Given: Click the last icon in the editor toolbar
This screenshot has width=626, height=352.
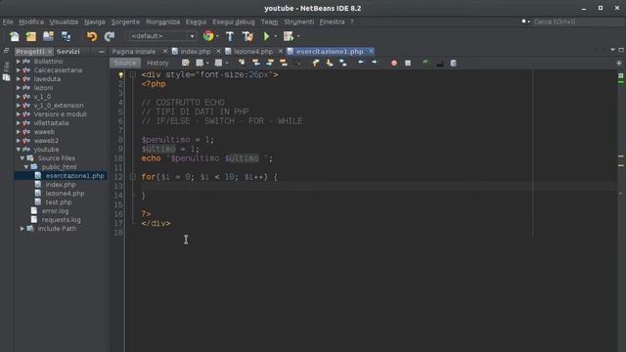Looking at the screenshot, I should tap(453, 63).
